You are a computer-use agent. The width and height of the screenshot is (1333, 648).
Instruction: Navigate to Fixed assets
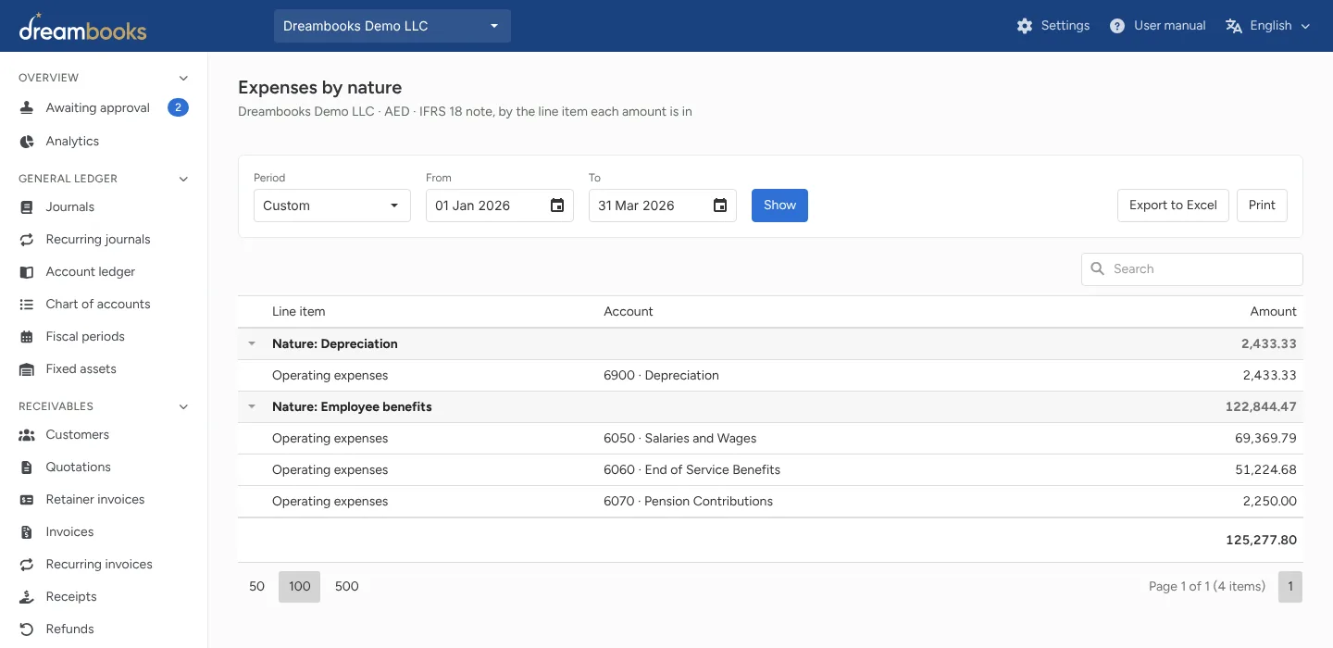click(x=81, y=369)
